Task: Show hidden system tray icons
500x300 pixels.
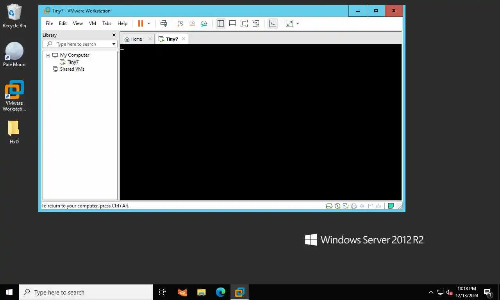Action: coord(431,292)
